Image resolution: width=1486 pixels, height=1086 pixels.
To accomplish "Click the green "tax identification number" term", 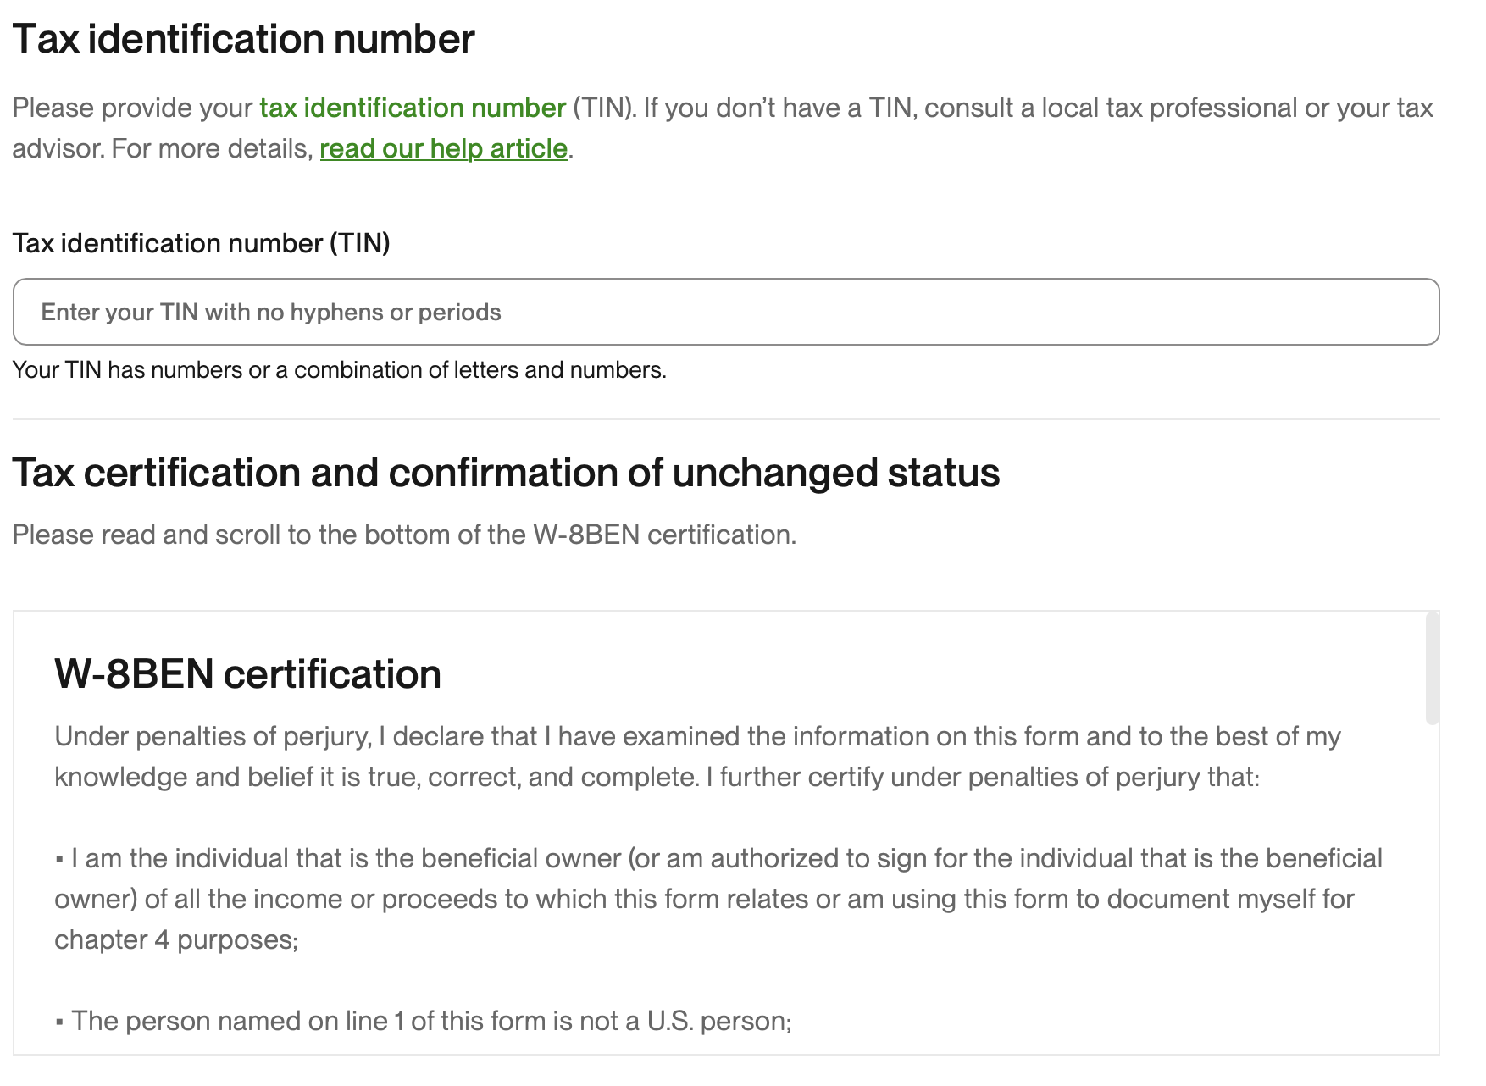I will [413, 108].
